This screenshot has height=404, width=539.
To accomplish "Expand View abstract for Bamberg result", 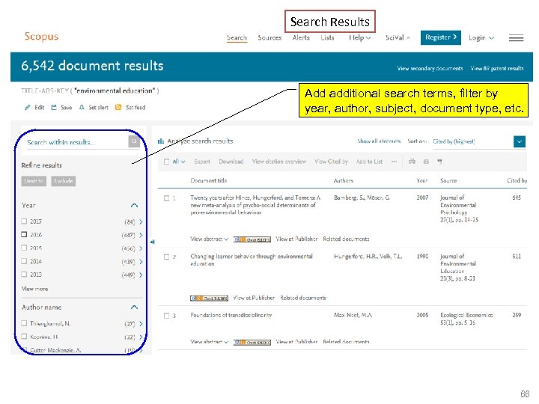I will coord(210,239).
